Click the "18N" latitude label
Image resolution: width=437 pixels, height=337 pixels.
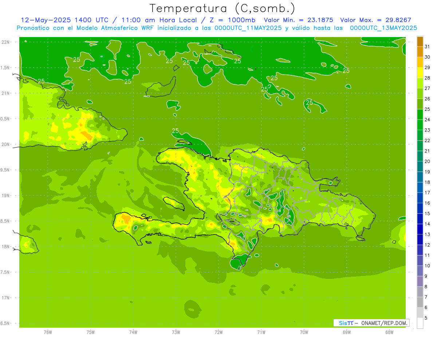[5, 247]
